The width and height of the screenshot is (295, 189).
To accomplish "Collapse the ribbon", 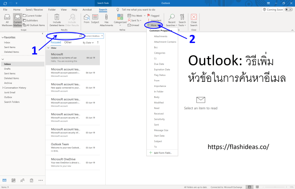I will click(292, 30).
